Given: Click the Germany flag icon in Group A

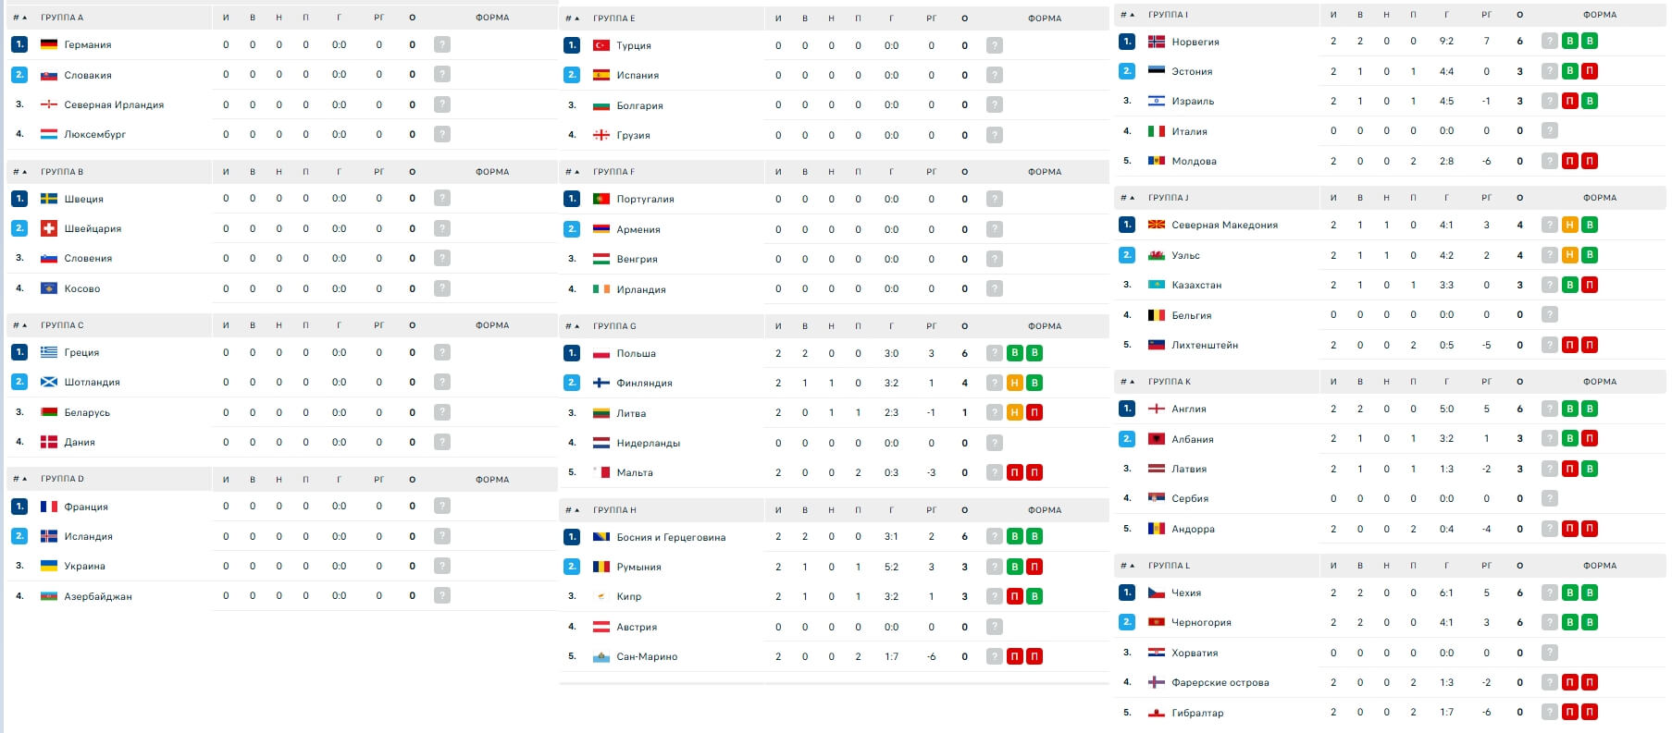Looking at the screenshot, I should point(49,44).
